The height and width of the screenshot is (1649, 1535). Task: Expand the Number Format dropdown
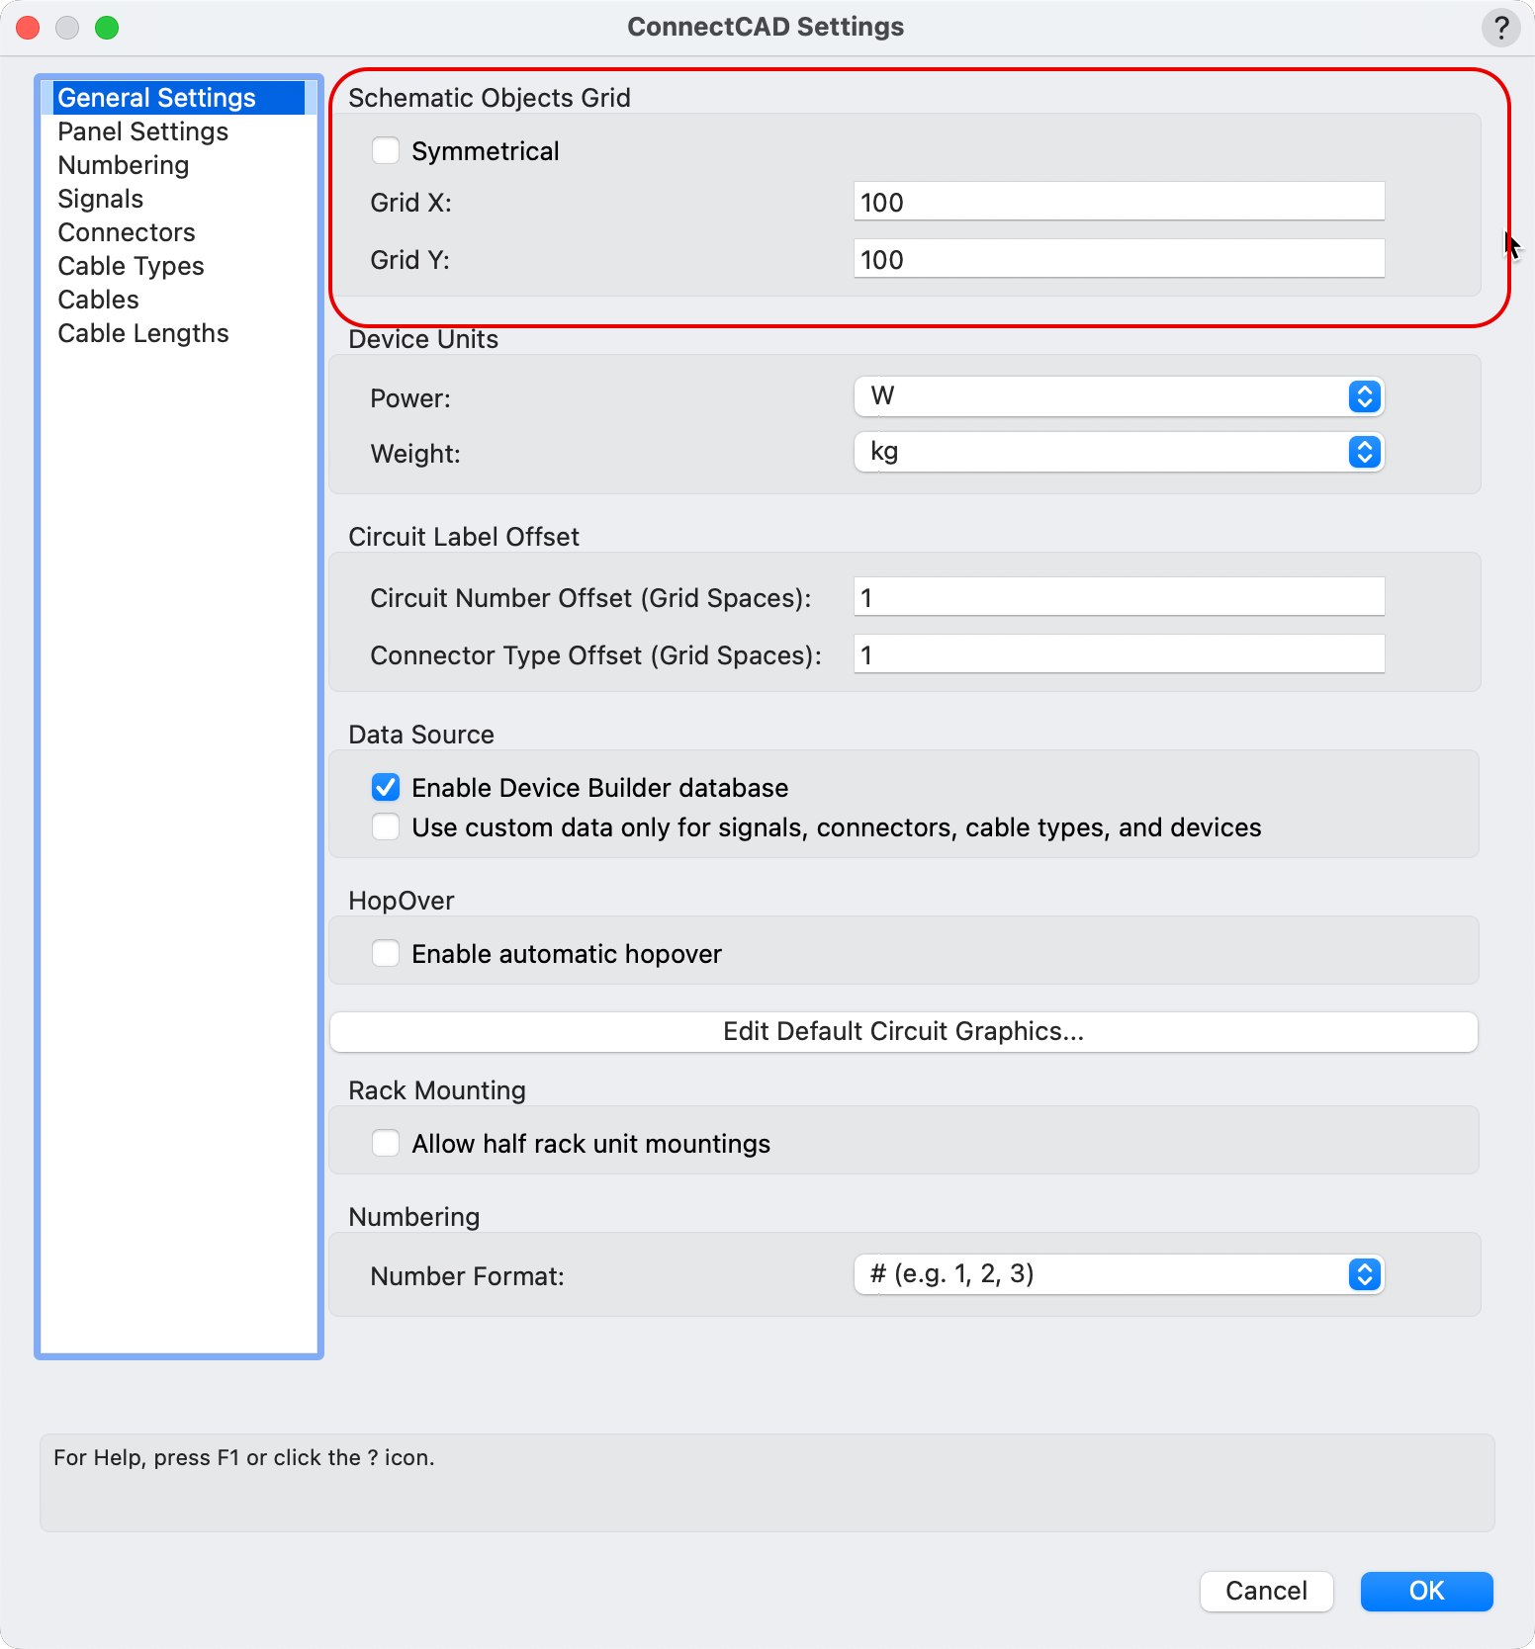click(1118, 1274)
